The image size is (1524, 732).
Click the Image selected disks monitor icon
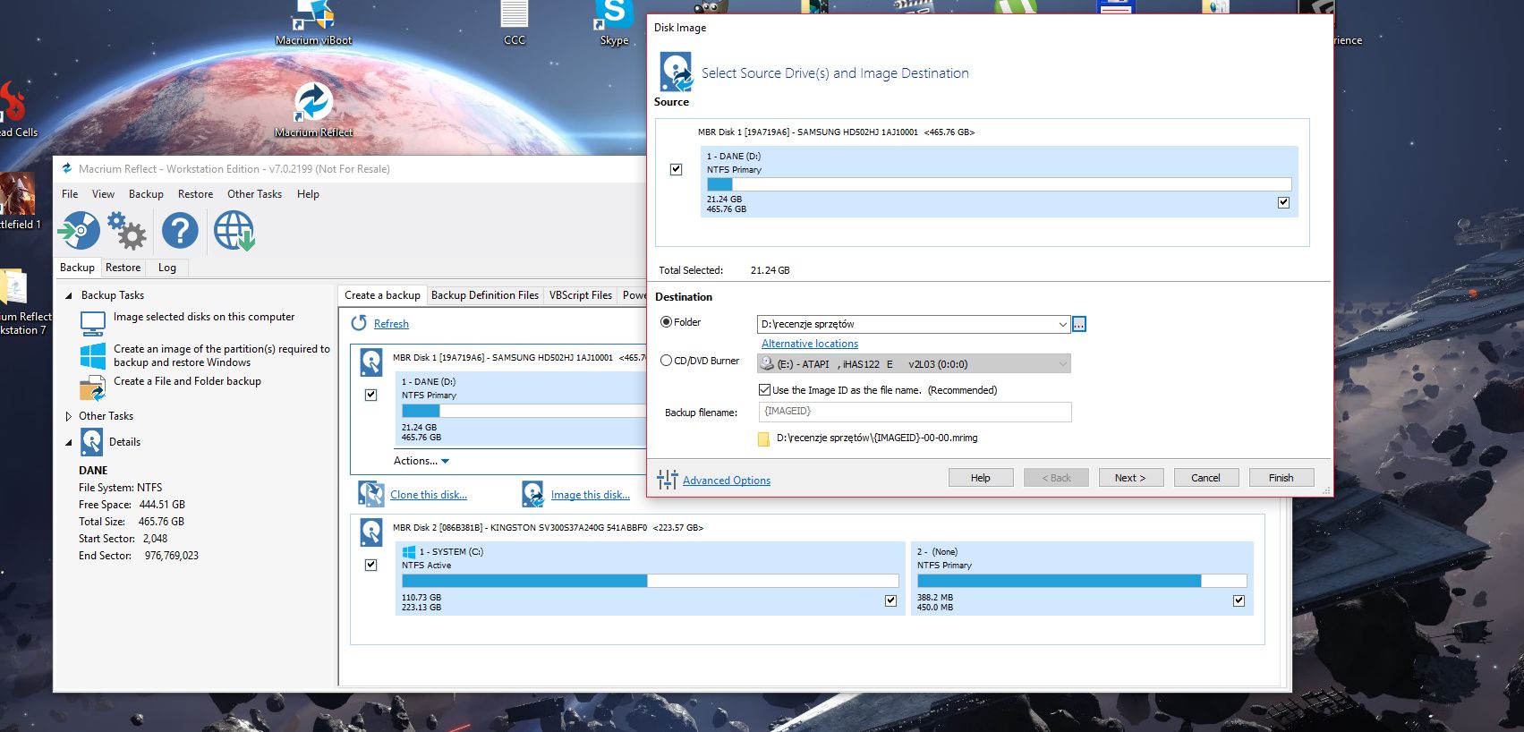pyautogui.click(x=92, y=322)
